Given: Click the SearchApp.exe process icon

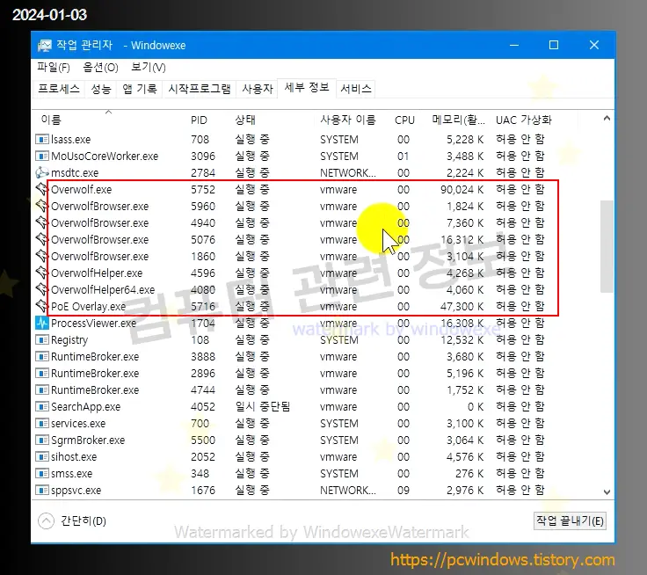Looking at the screenshot, I should pos(42,406).
